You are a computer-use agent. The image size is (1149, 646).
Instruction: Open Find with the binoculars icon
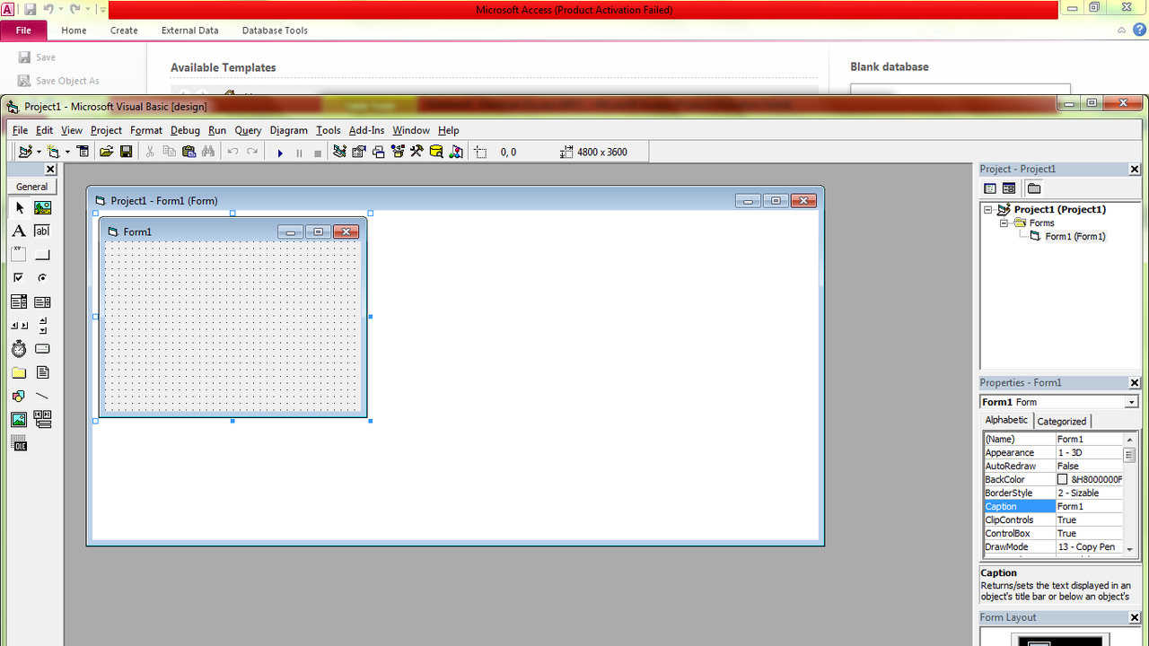coord(208,153)
